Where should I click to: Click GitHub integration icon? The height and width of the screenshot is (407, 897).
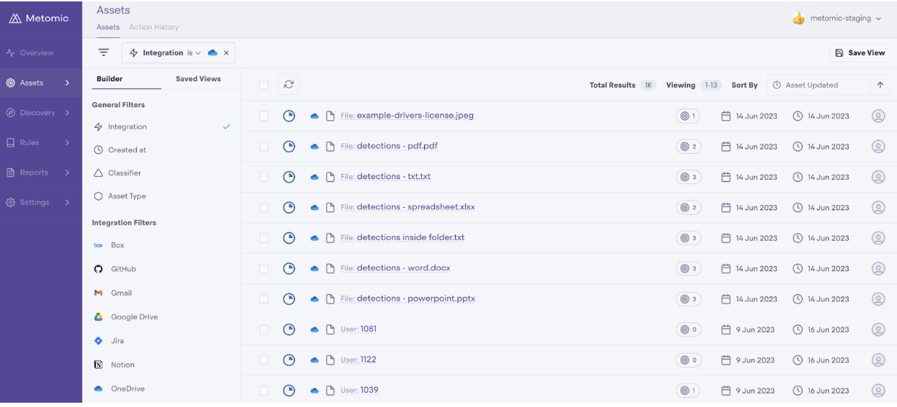pyautogui.click(x=99, y=269)
